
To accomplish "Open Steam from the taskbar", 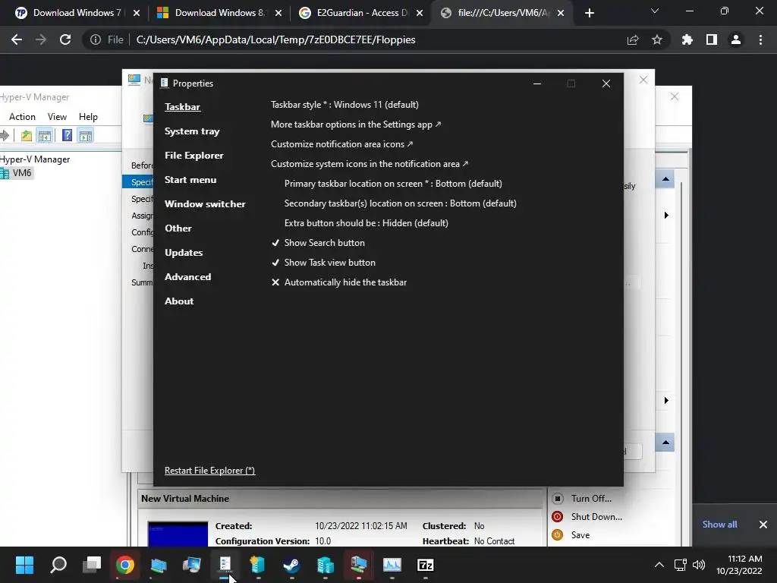I will pyautogui.click(x=291, y=565).
